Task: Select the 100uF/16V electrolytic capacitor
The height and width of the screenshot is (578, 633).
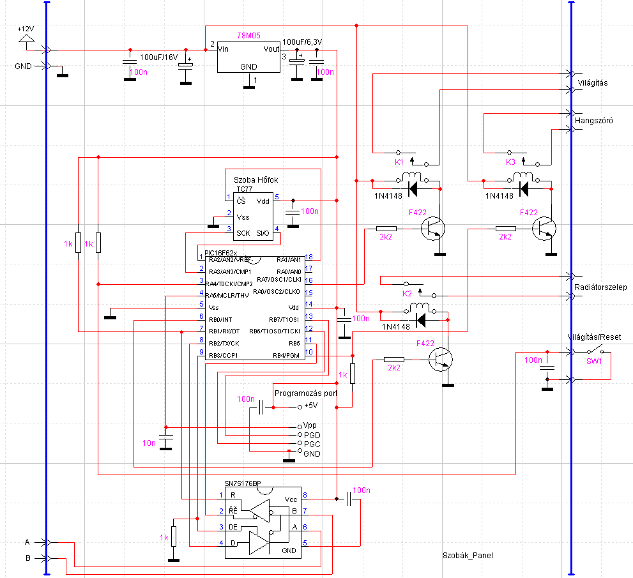Action: 186,65
